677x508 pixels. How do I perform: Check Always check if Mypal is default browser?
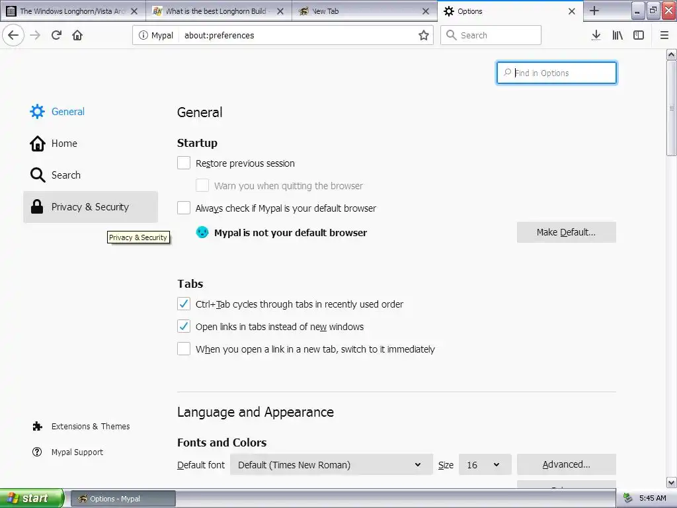(x=184, y=208)
